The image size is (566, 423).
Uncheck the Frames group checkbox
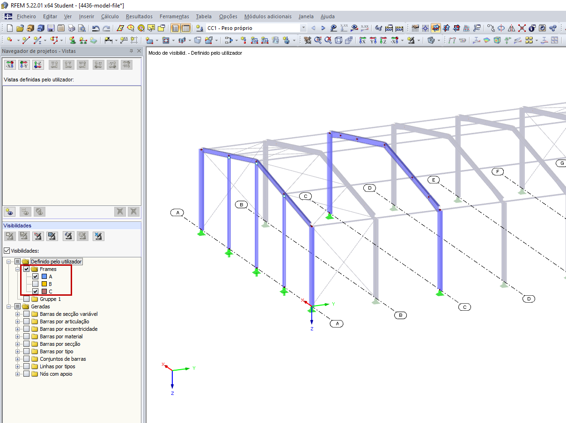pyautogui.click(x=26, y=269)
